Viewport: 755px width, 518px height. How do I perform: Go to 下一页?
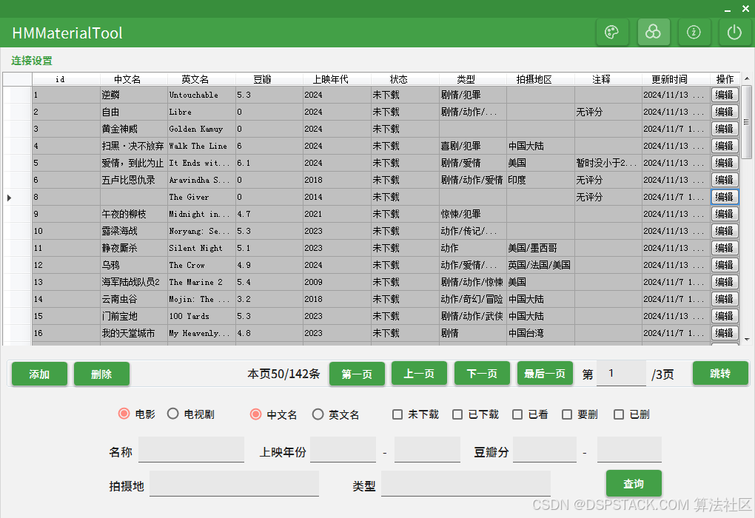tap(482, 374)
